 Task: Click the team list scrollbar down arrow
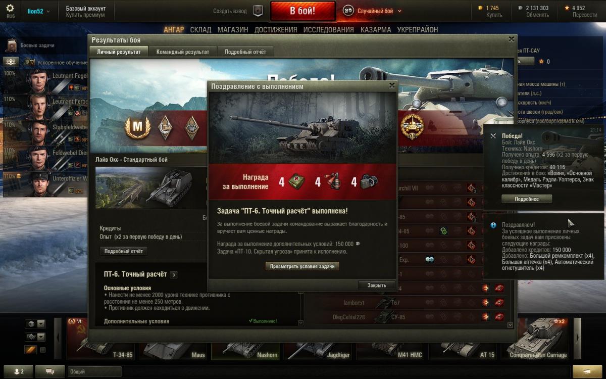click(510, 325)
